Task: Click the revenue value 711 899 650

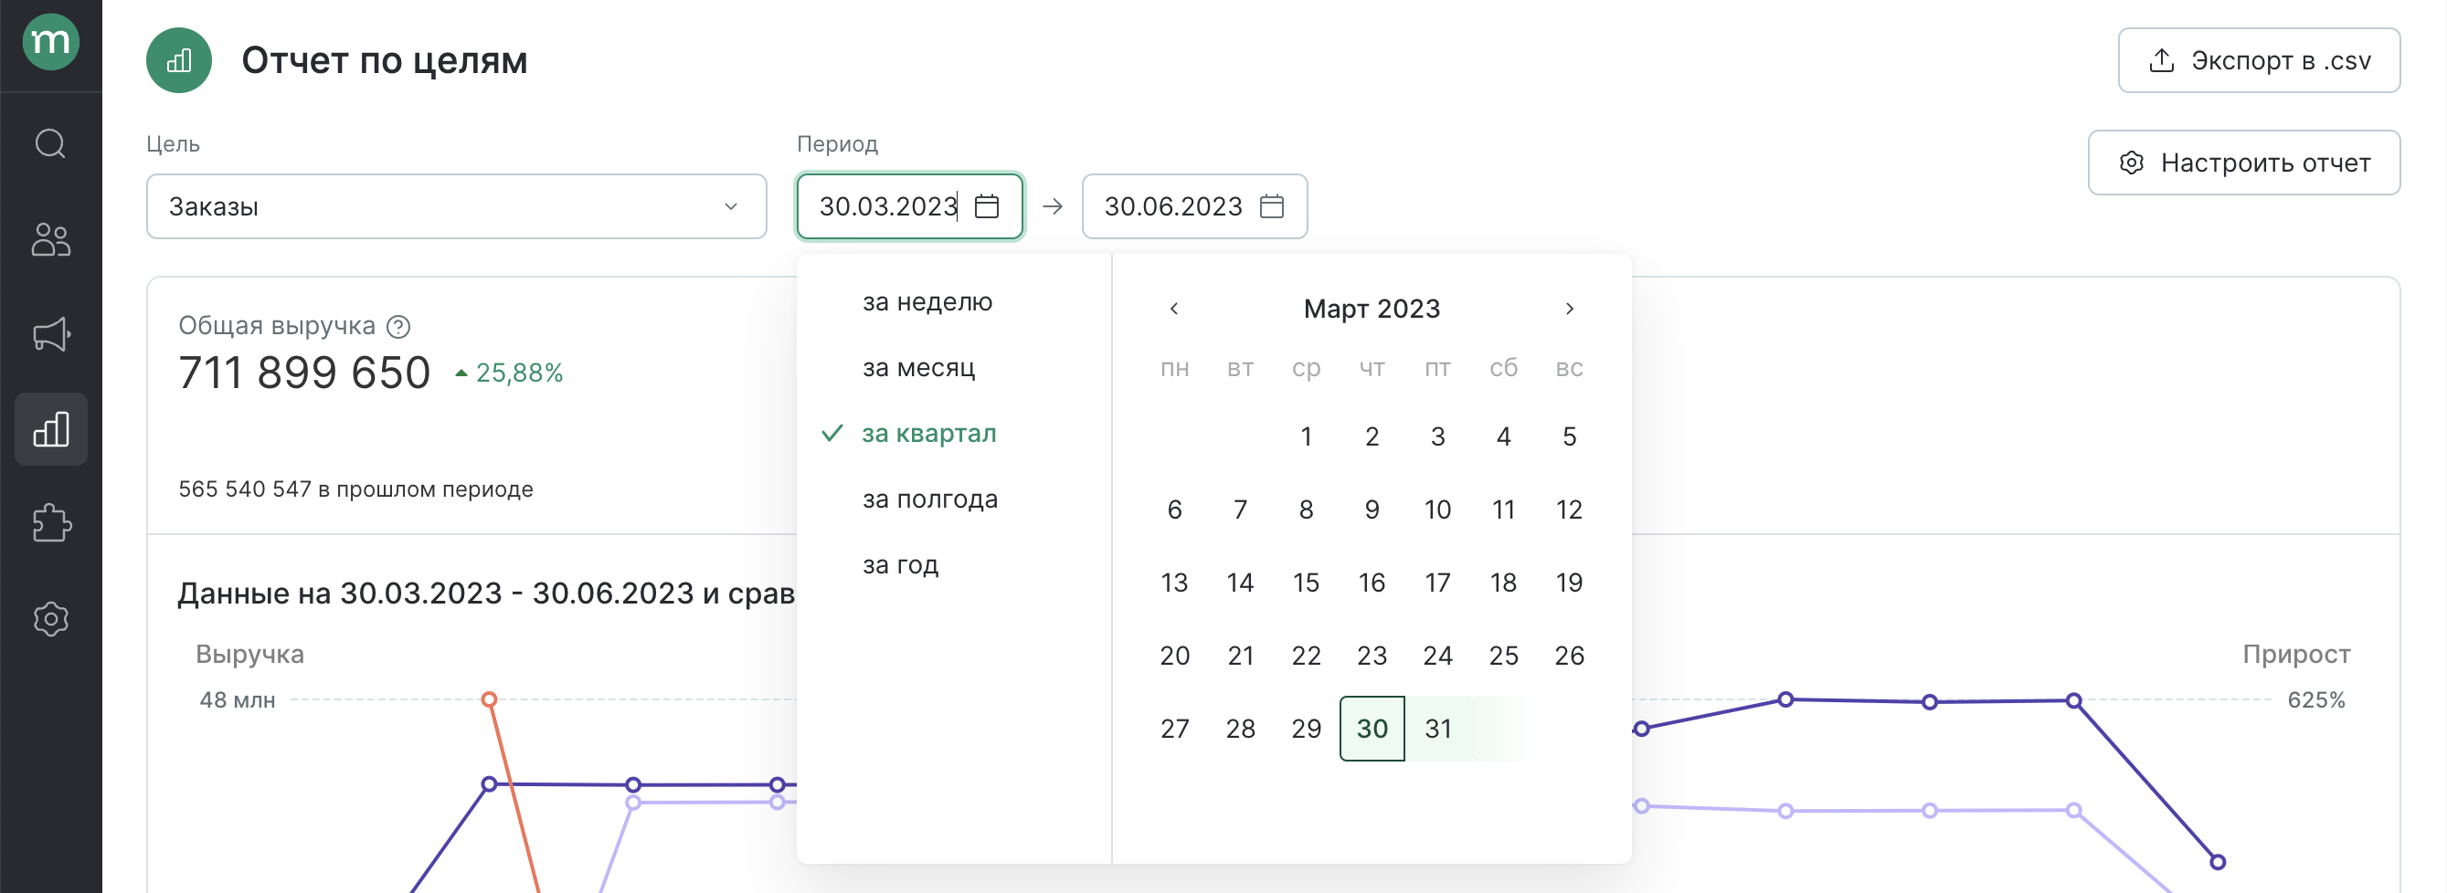Action: click(x=304, y=373)
